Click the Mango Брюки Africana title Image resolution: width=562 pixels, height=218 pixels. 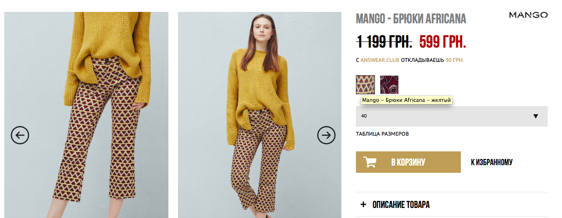411,19
